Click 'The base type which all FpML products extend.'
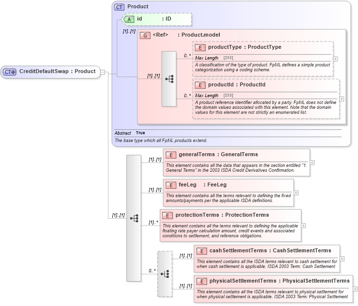The height and width of the screenshot is (306, 358). pyautogui.click(x=161, y=141)
